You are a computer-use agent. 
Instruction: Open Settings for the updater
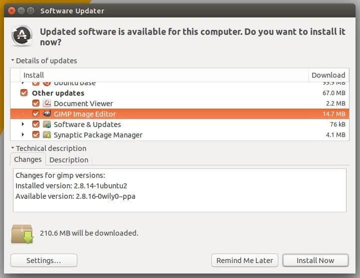click(44, 260)
